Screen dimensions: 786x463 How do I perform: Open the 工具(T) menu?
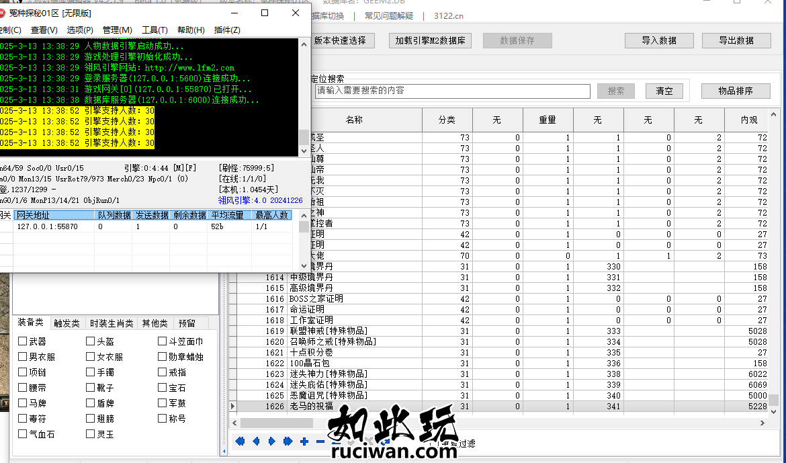(x=155, y=30)
